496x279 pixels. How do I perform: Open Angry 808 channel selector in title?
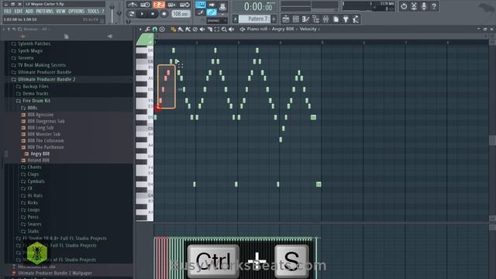click(x=282, y=29)
